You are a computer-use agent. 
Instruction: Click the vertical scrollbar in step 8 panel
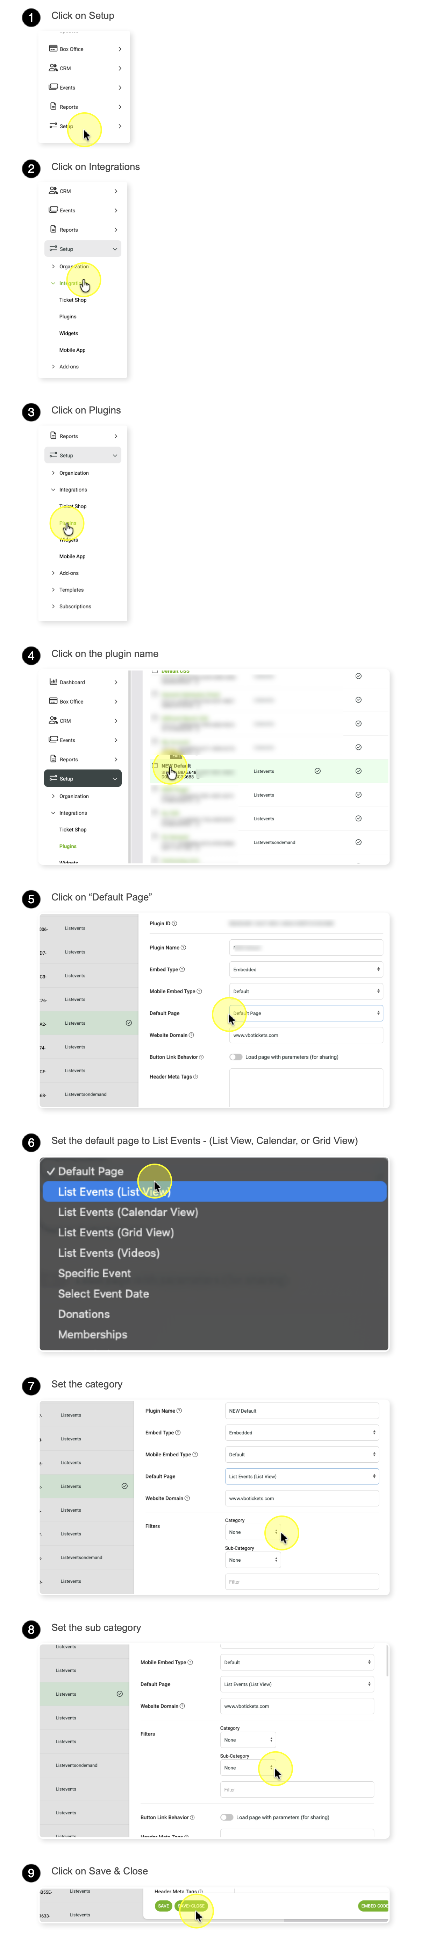tap(387, 1661)
